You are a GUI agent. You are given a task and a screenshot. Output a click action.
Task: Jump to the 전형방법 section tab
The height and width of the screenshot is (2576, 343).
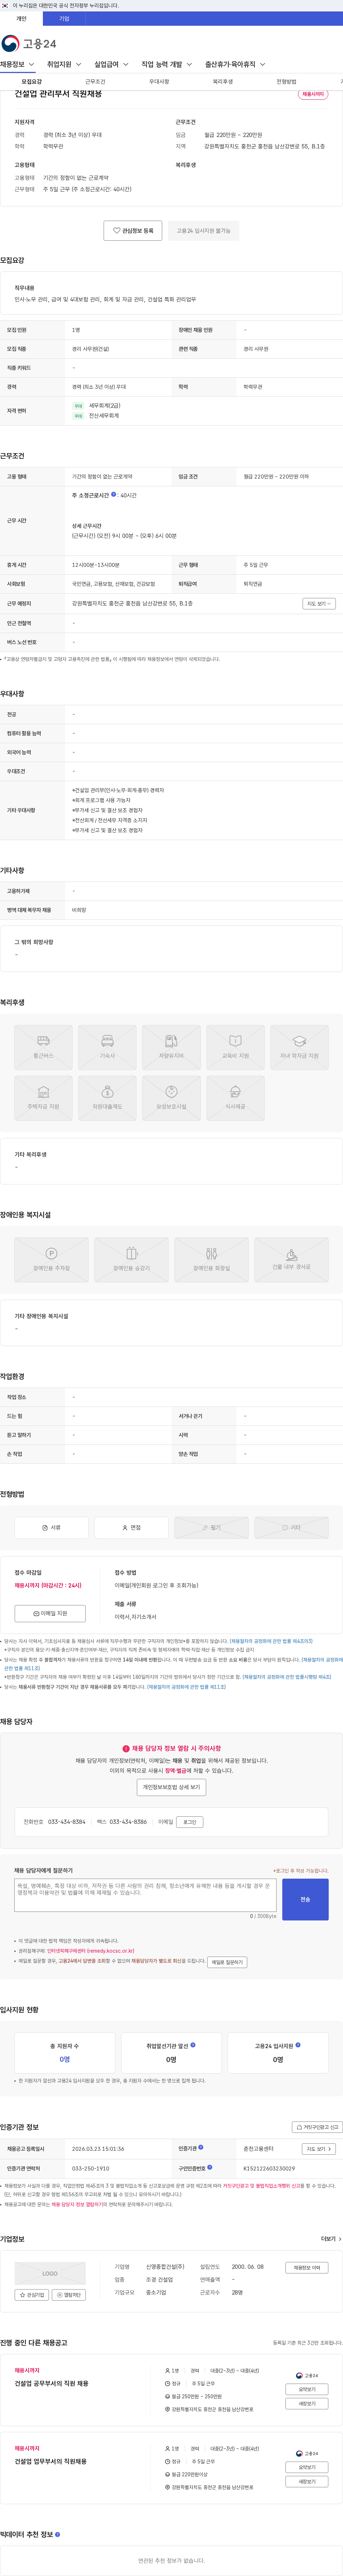(x=286, y=82)
